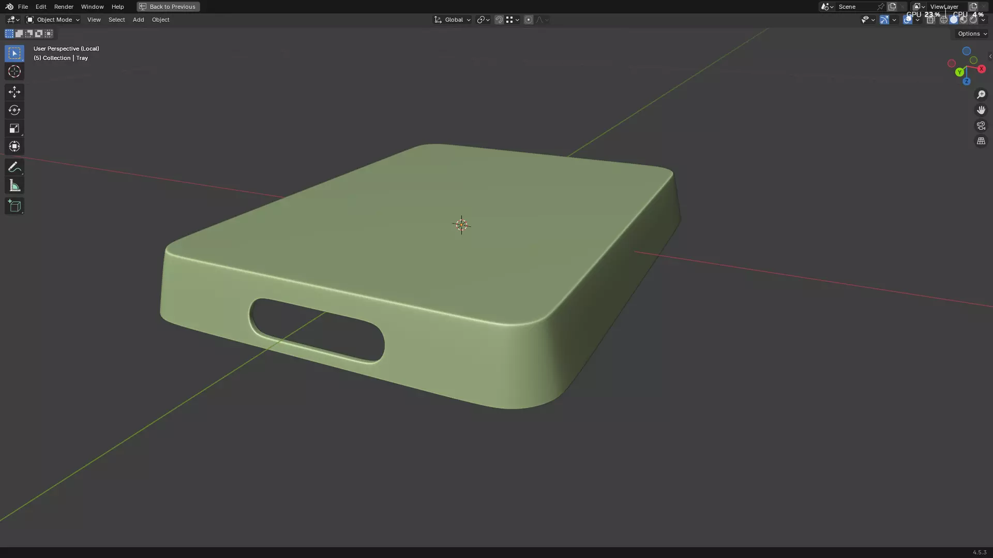This screenshot has height=558, width=993.
Task: Open selectability and visibility dropdown
Action: pos(868,20)
